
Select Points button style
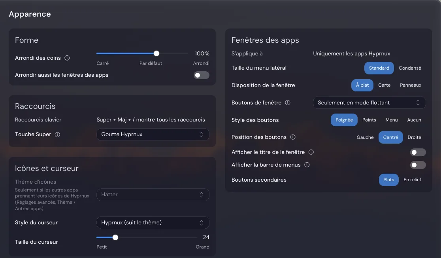coord(369,120)
